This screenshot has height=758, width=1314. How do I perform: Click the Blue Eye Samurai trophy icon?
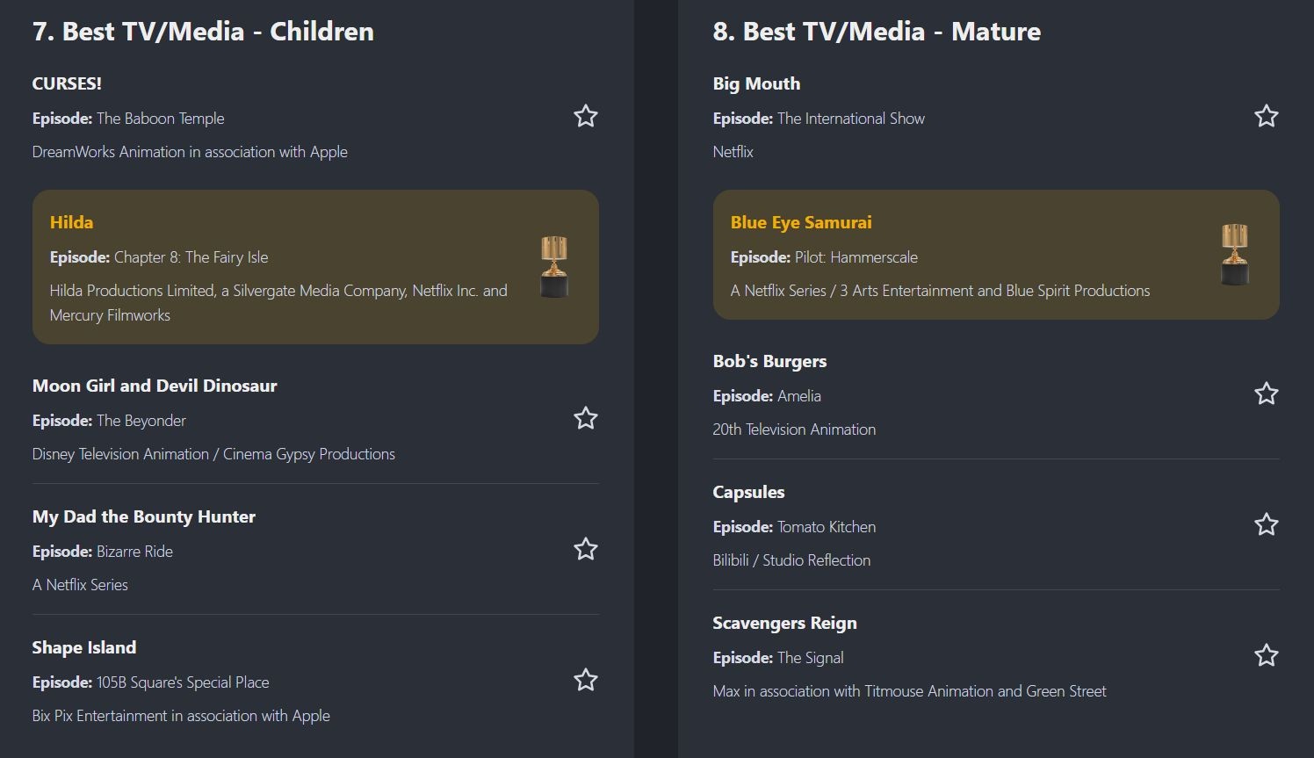coord(1235,255)
